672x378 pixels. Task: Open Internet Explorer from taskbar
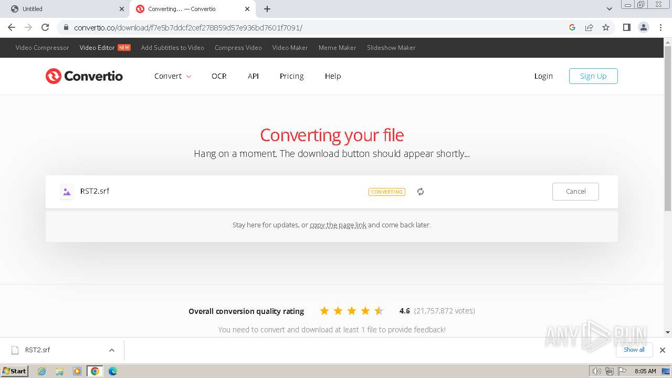41,371
